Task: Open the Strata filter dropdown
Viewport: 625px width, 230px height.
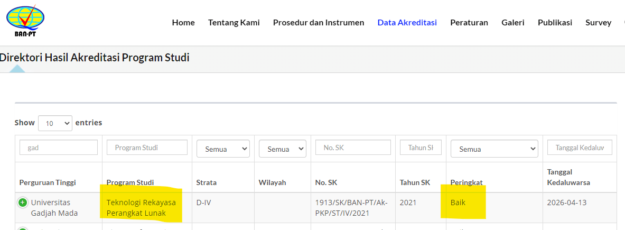Action: 223,149
